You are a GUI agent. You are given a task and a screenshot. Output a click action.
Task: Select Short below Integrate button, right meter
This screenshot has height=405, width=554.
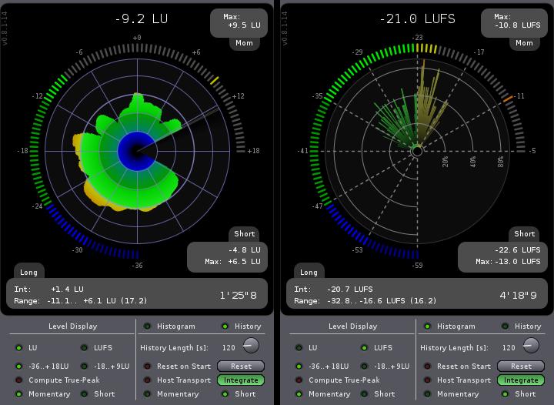505,393
